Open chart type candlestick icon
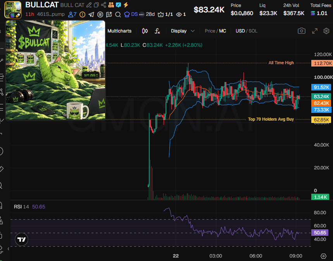333x261 pixels. (x=145, y=31)
